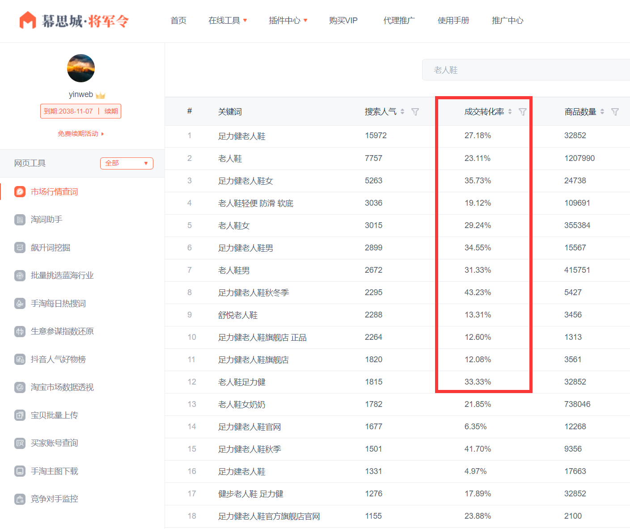Open 淘词助手 in the sidebar

coord(47,220)
